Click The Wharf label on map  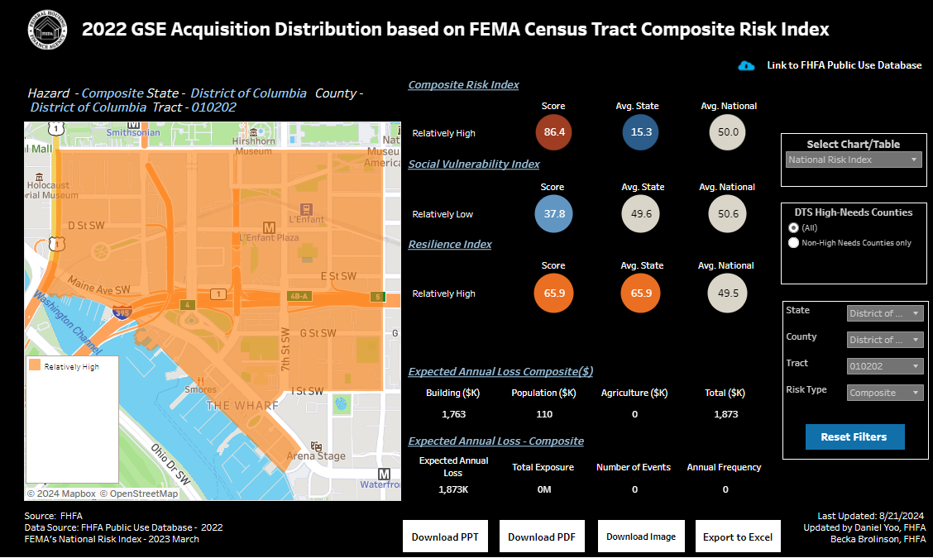242,406
